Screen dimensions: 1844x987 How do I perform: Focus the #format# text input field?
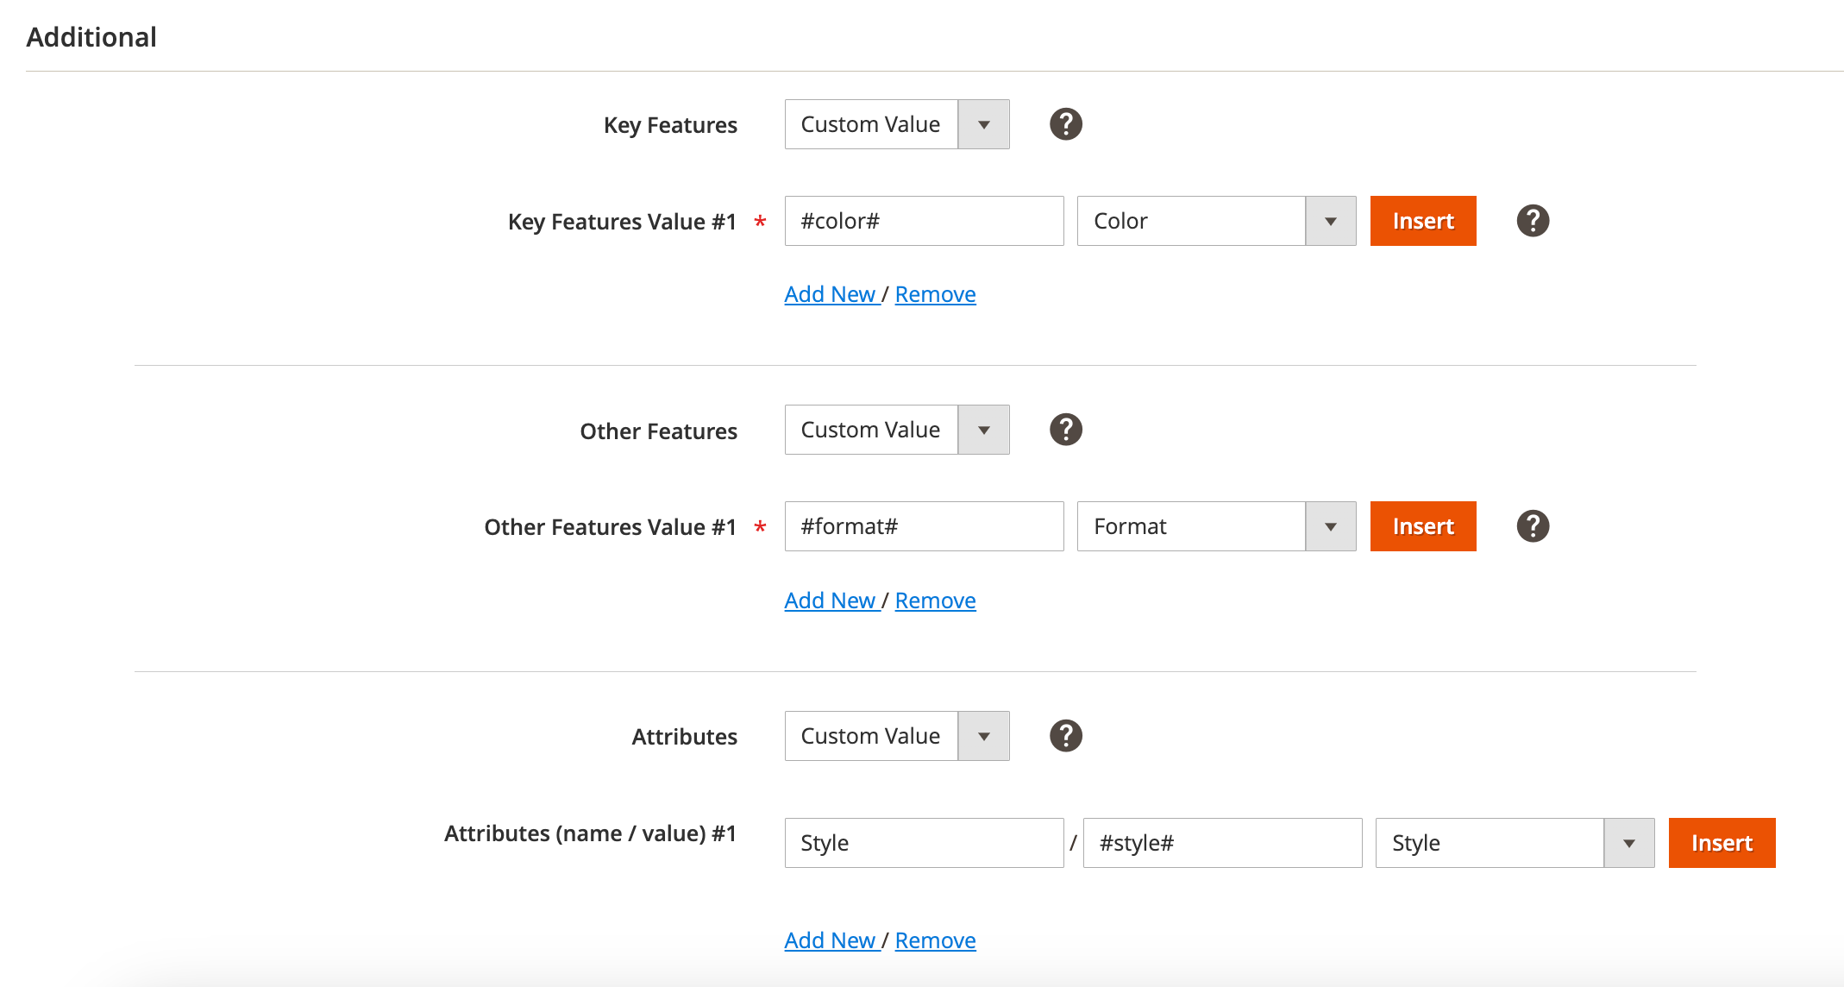pos(924,526)
